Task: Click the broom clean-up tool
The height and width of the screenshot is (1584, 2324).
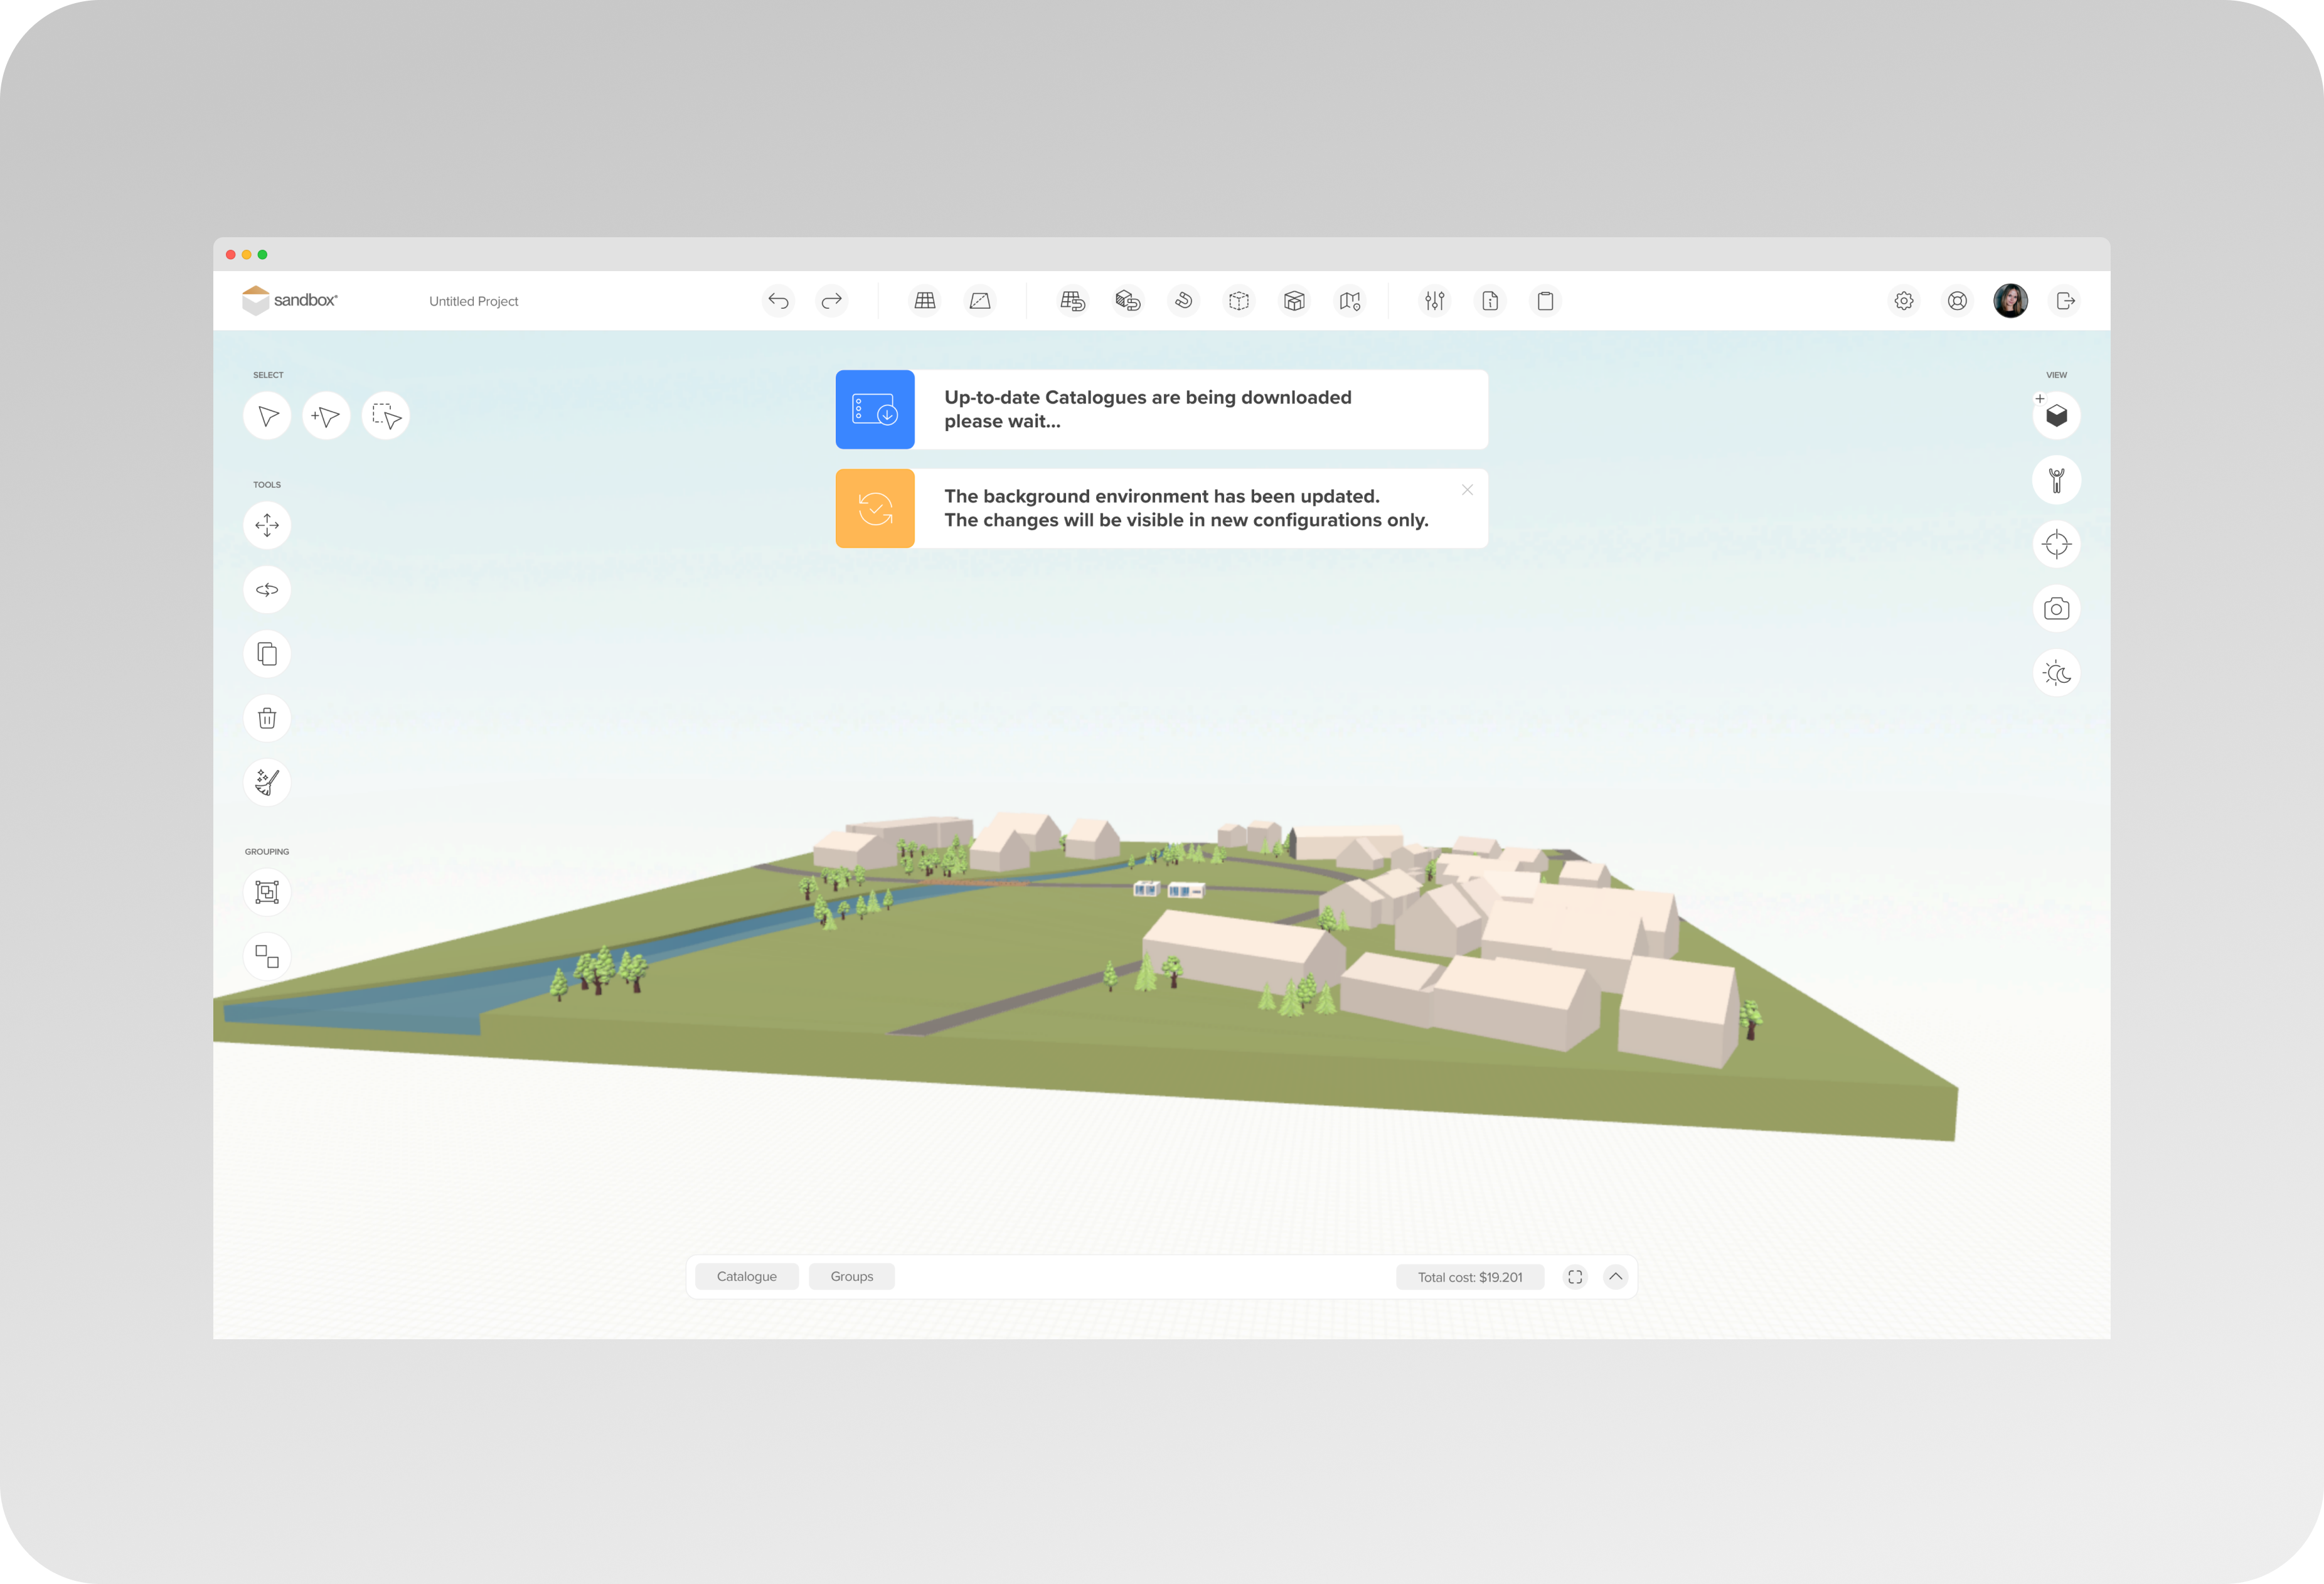Action: coord(267,782)
